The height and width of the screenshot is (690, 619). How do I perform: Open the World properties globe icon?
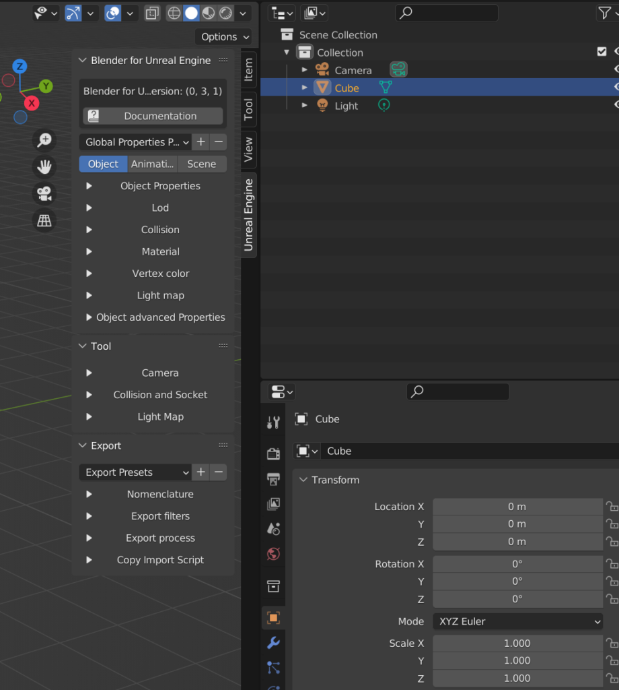coord(273,554)
